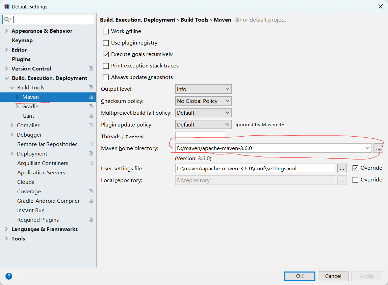Click project-level icon beside Deployment row
The height and width of the screenshot is (285, 388).
point(91,153)
